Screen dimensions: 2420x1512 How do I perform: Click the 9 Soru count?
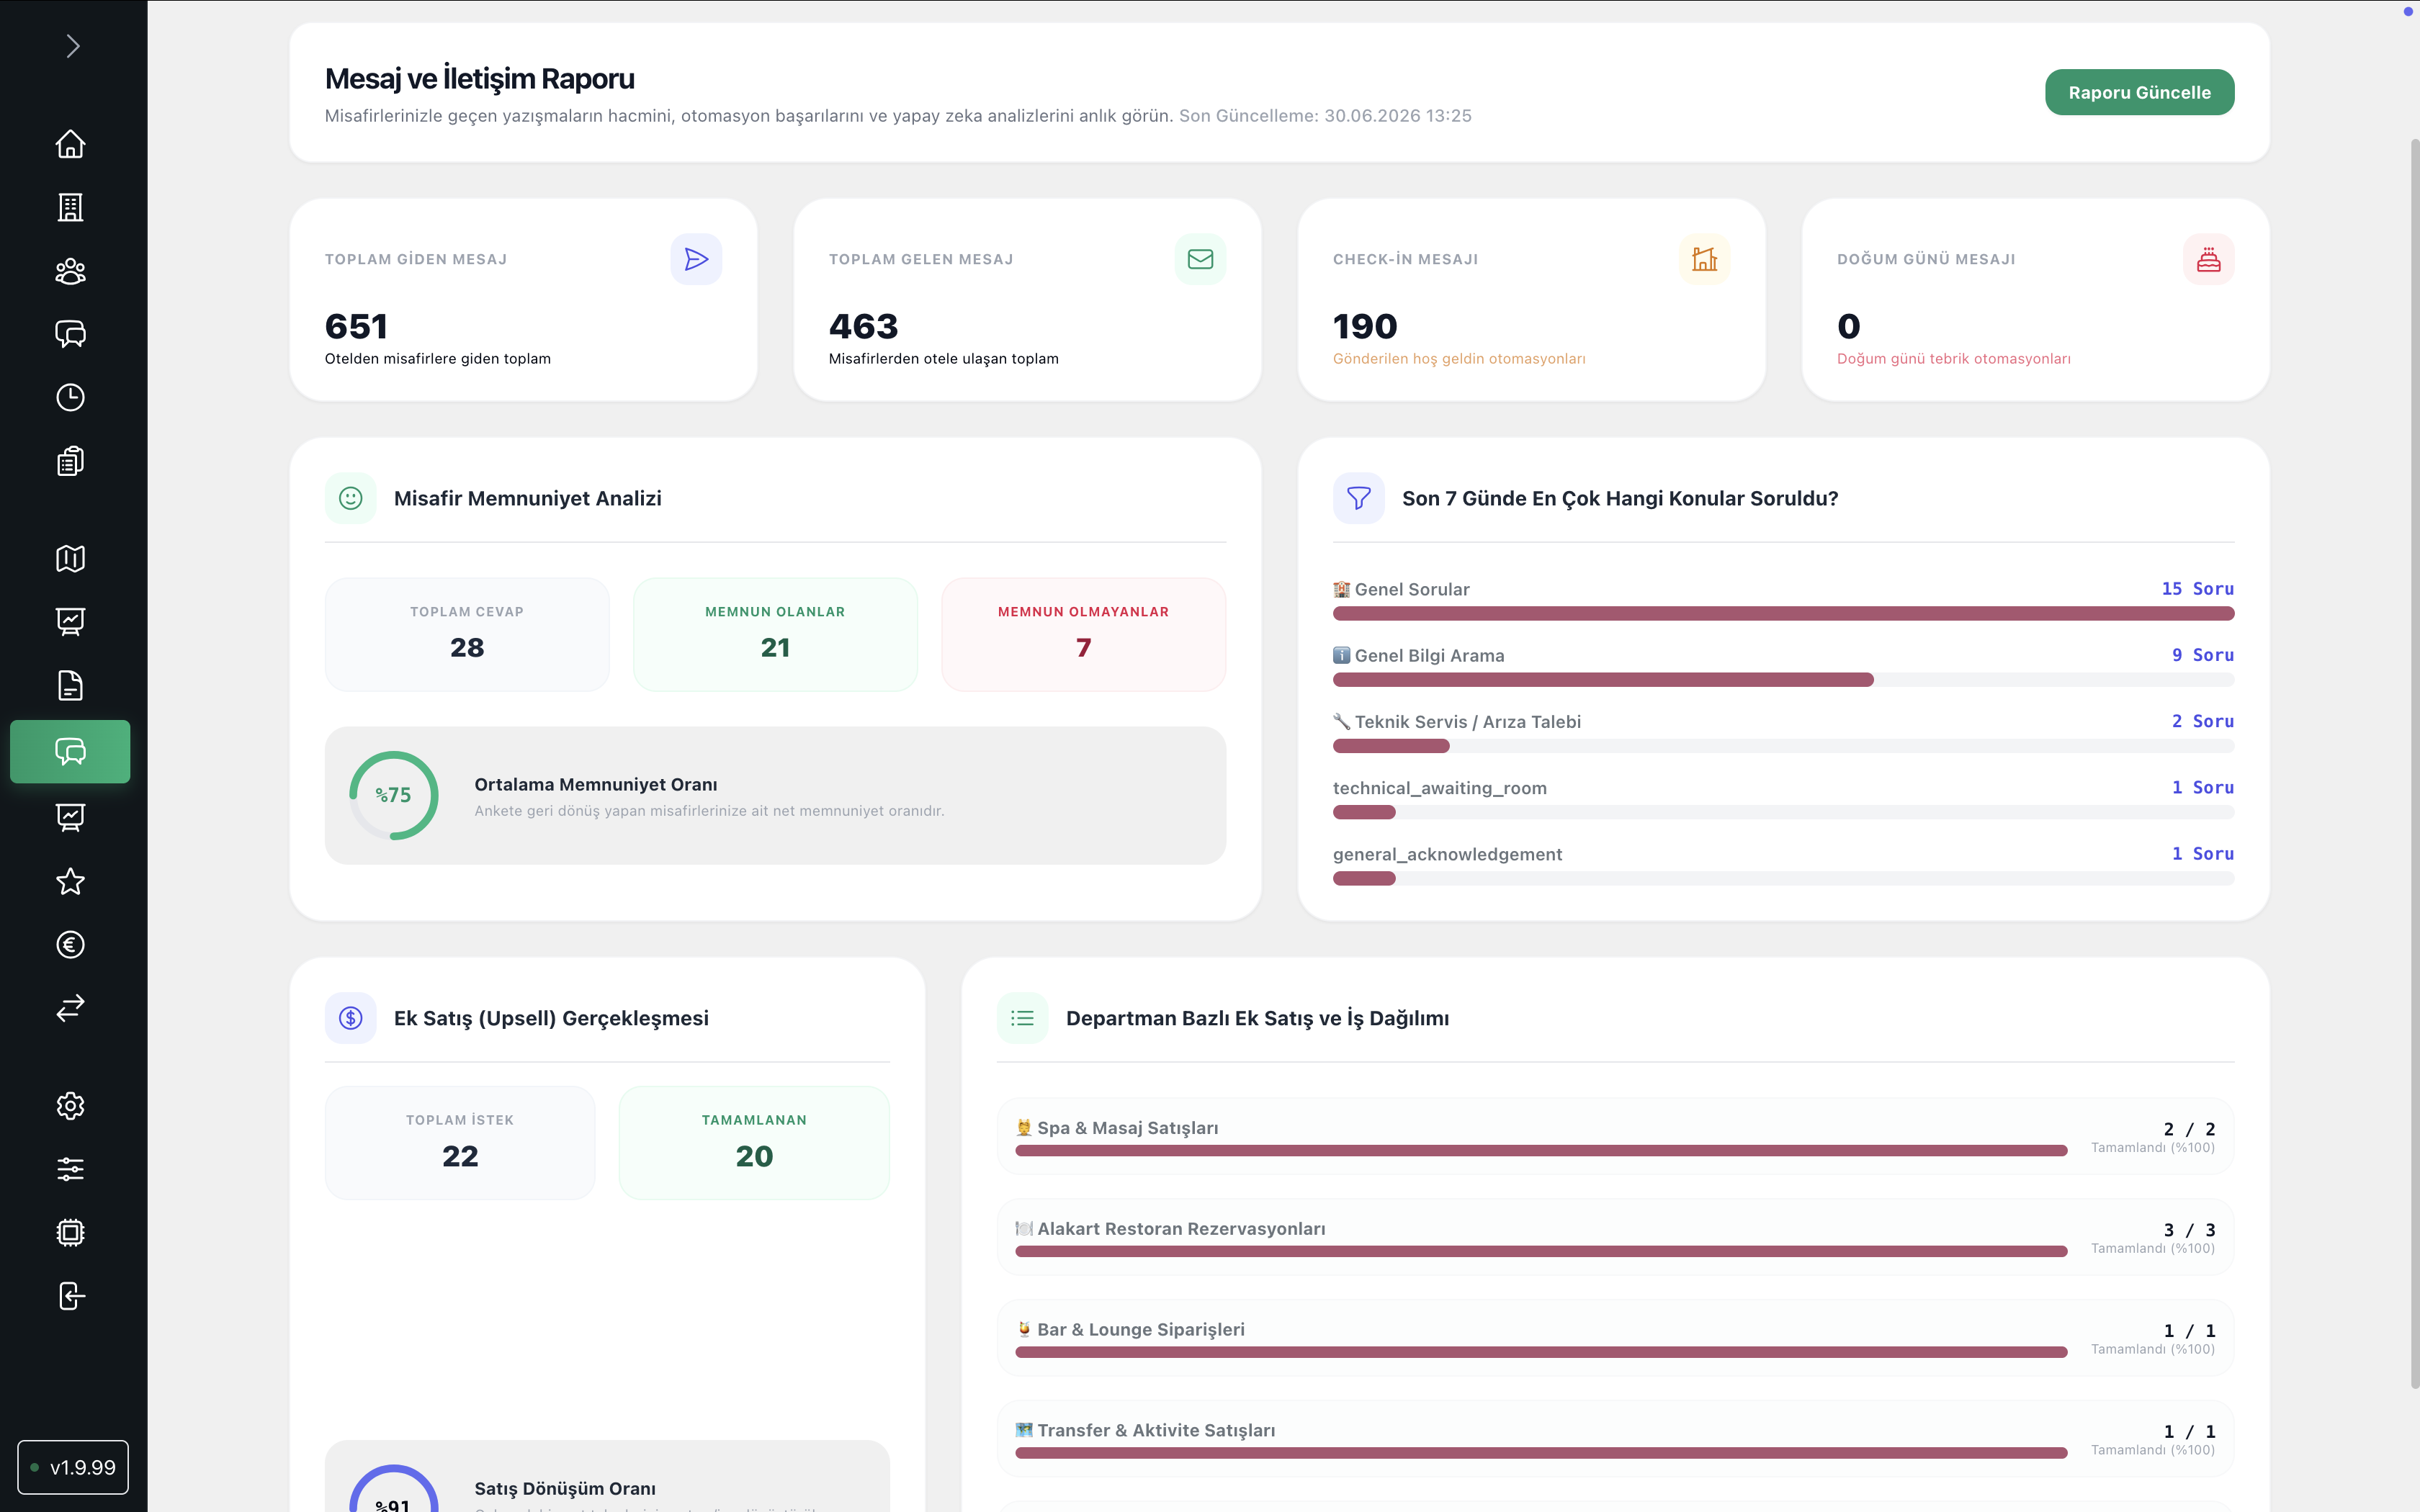tap(2202, 655)
